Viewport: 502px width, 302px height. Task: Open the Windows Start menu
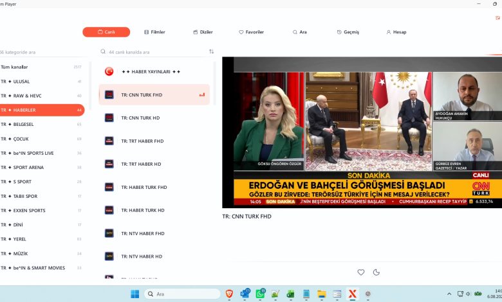[x=135, y=294]
